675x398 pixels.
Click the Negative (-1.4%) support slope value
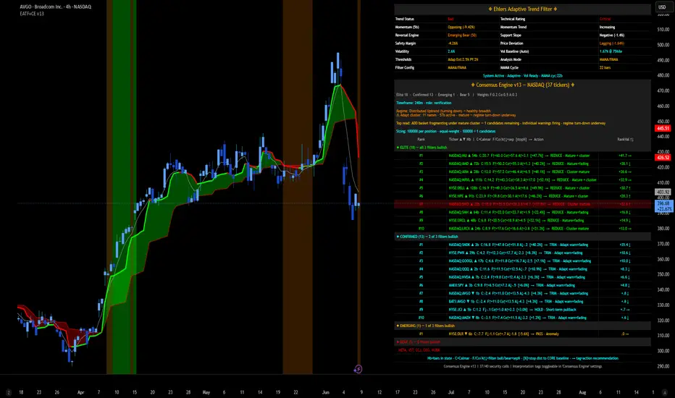(612, 35)
